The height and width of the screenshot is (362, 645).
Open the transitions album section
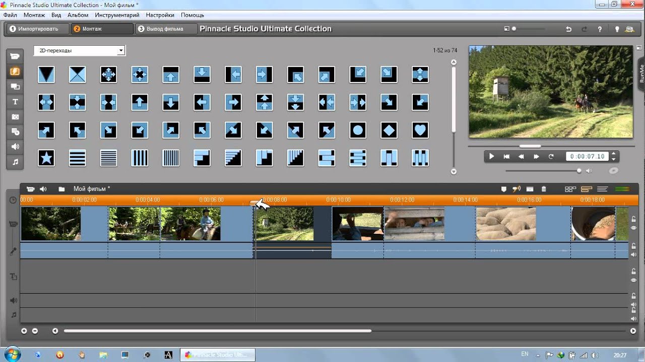coord(15,71)
